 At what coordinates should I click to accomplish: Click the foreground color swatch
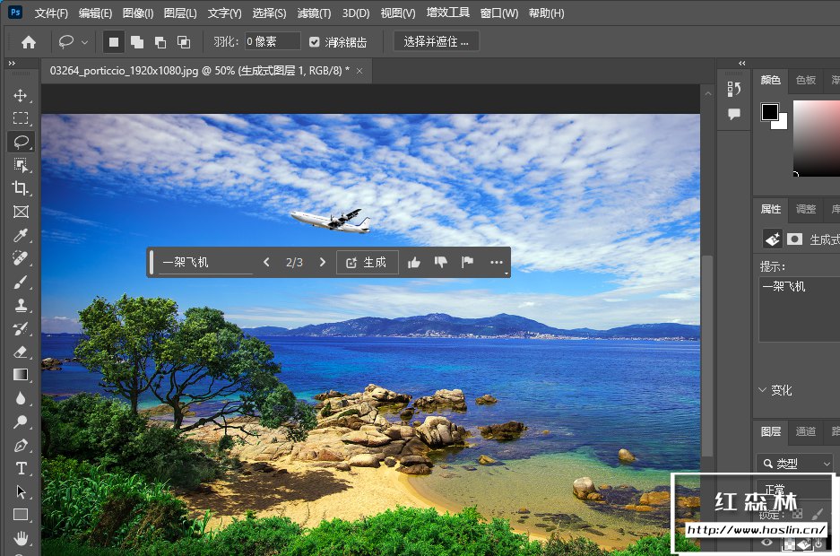pyautogui.click(x=770, y=111)
